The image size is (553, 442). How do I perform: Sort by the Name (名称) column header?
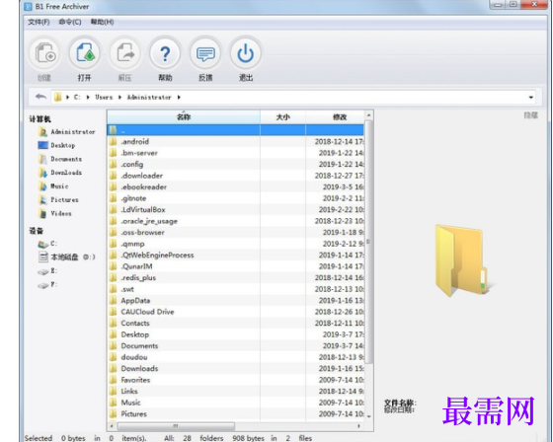tap(184, 117)
